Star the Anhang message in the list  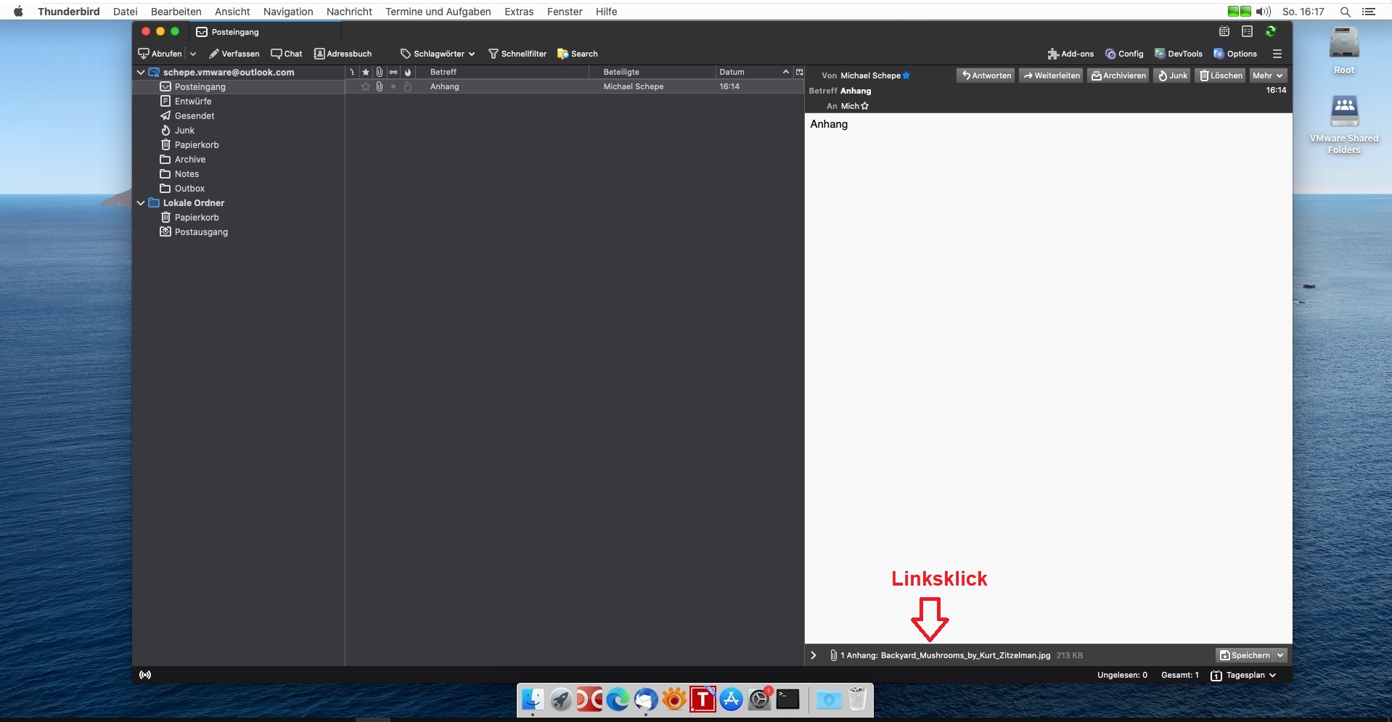click(x=366, y=87)
